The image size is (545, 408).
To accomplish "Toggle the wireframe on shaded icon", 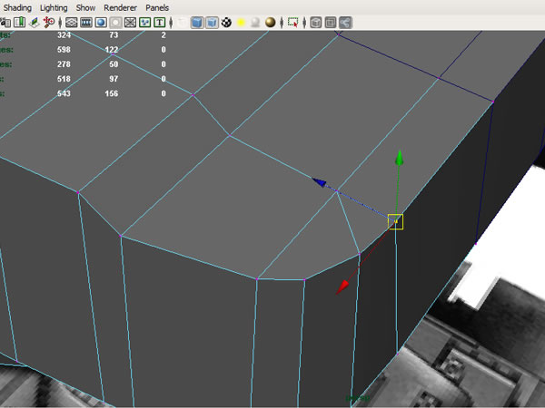I will pyautogui.click(x=212, y=23).
